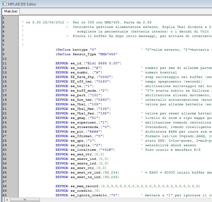Click the EEPROM ee_id line
The height and width of the screenshot is (202, 212).
click(88, 63)
